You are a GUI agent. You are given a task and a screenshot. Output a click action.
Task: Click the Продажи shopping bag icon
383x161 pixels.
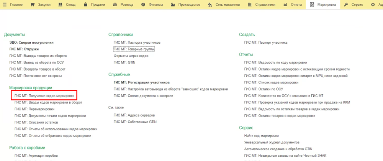coord(87,5)
